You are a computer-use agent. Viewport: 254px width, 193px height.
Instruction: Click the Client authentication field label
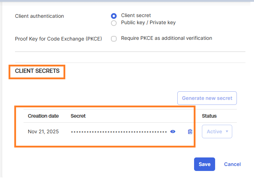tap(39, 16)
